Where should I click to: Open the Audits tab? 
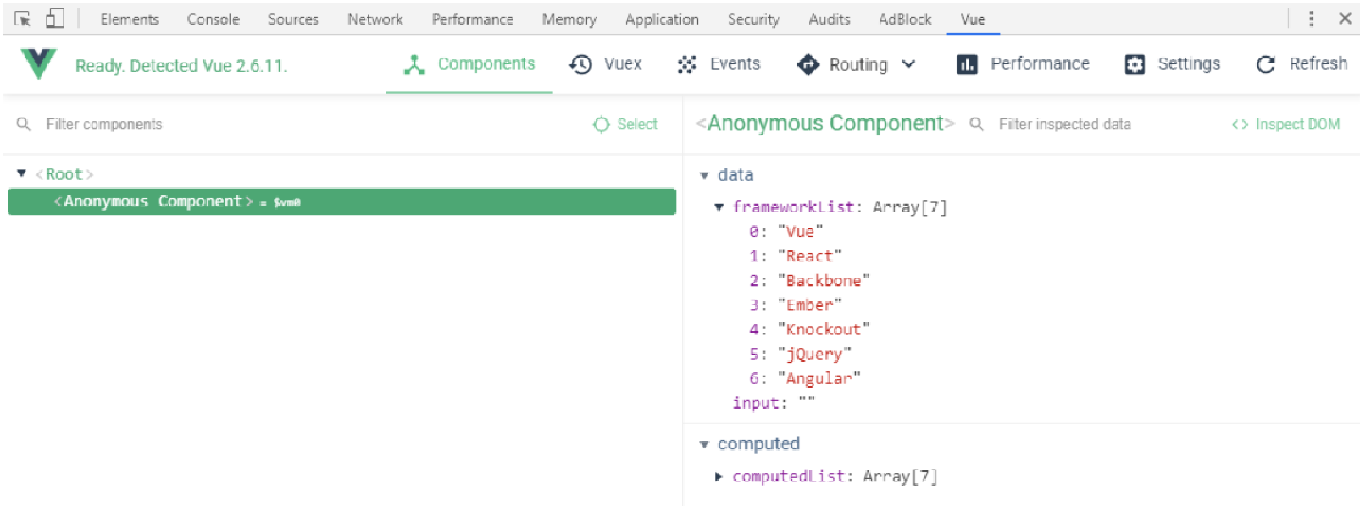[830, 19]
